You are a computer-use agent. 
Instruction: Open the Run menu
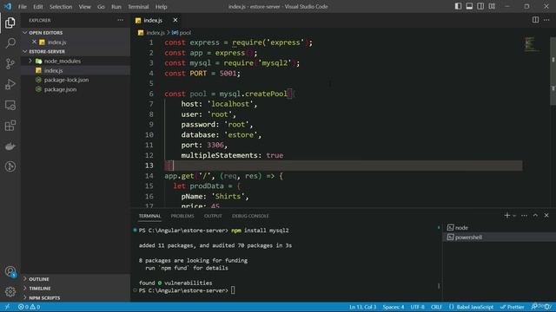click(x=116, y=6)
